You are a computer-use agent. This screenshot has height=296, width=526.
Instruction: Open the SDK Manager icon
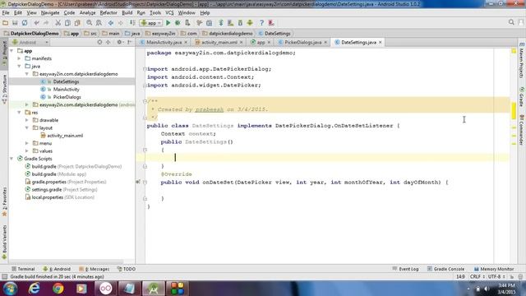pyautogui.click(x=240, y=23)
